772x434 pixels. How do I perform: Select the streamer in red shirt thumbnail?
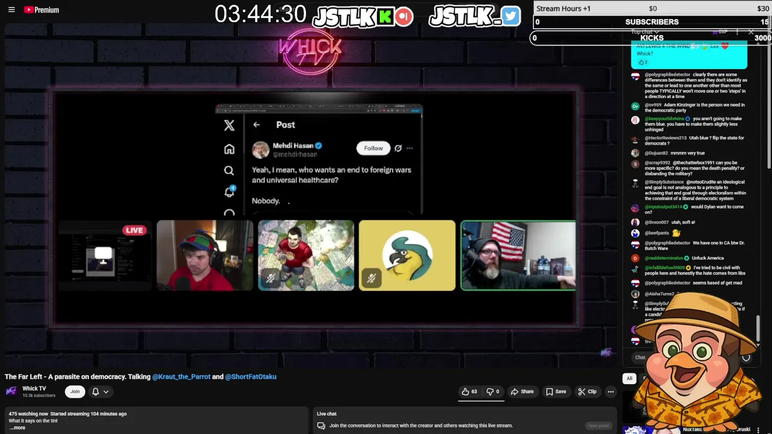(x=205, y=256)
